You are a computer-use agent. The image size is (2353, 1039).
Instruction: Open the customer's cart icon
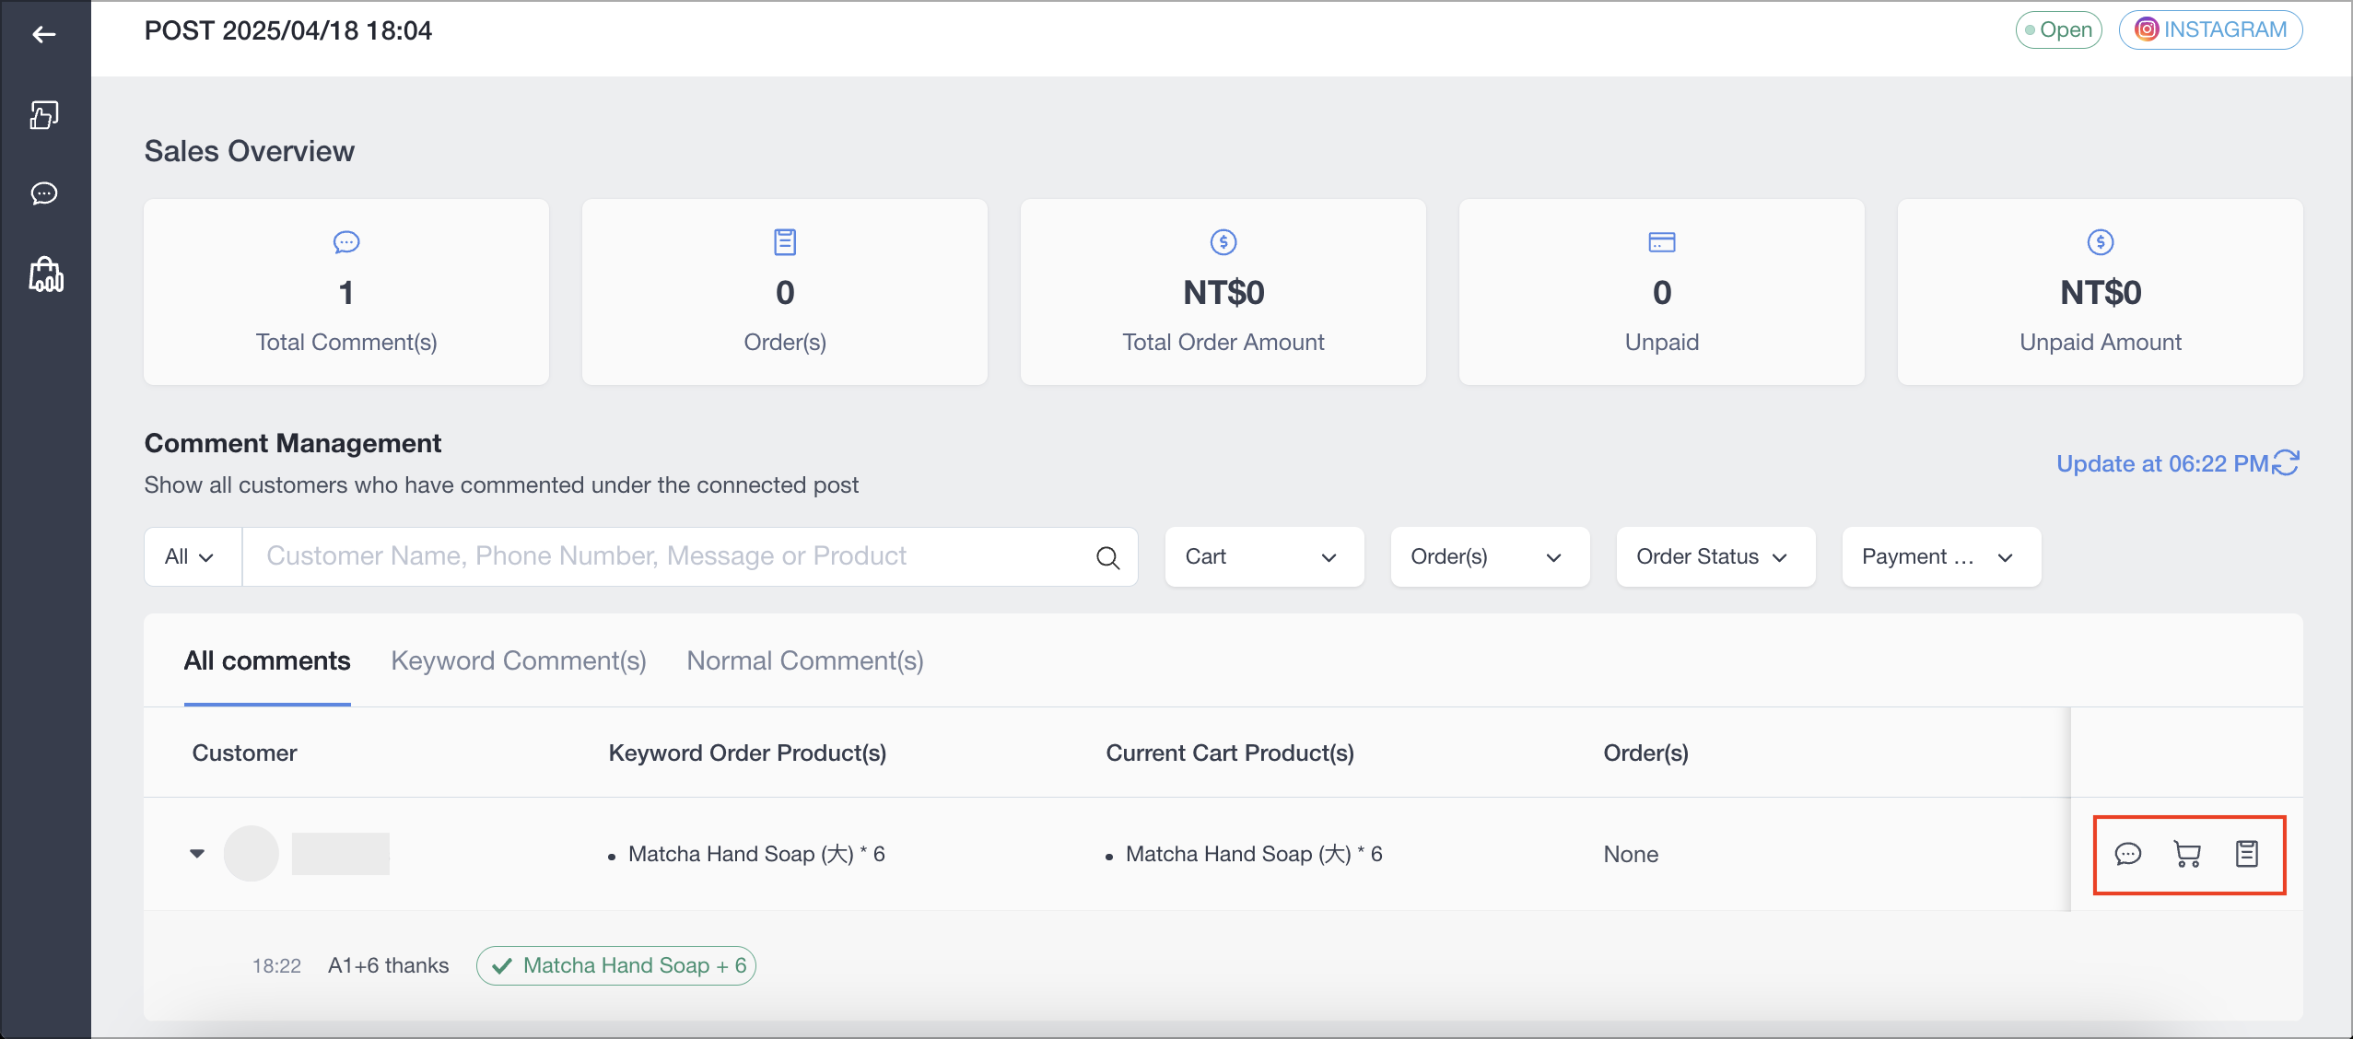pyautogui.click(x=2187, y=854)
